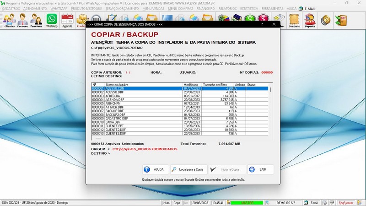This screenshot has width=366, height=206.
Task: Click the green MASTER status indicator
Action: pyautogui.click(x=247, y=203)
